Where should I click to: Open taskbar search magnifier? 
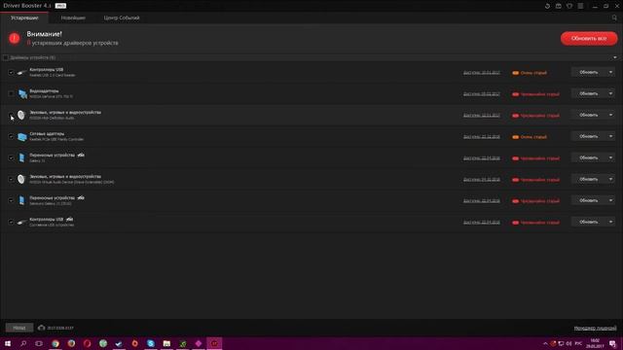(23, 343)
